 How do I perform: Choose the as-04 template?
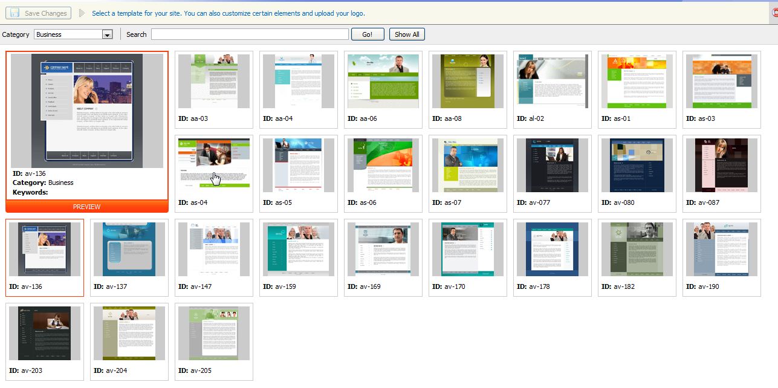coord(213,166)
